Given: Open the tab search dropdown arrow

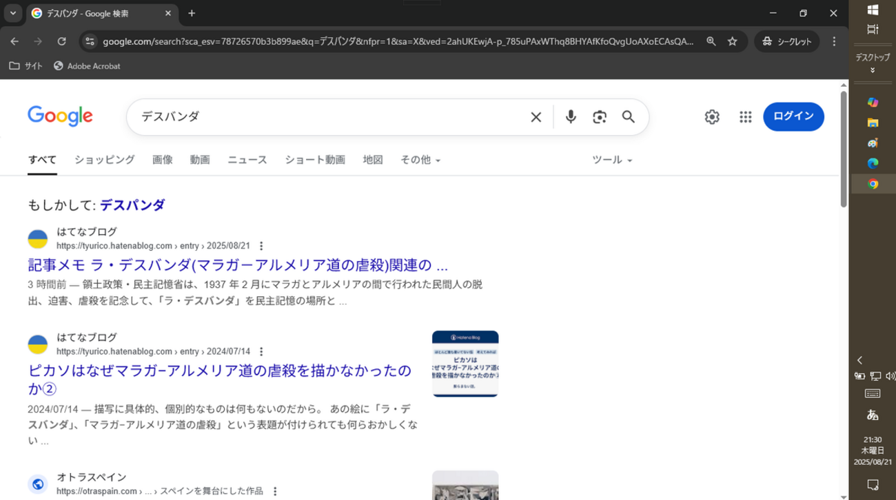Looking at the screenshot, I should 13,13.
